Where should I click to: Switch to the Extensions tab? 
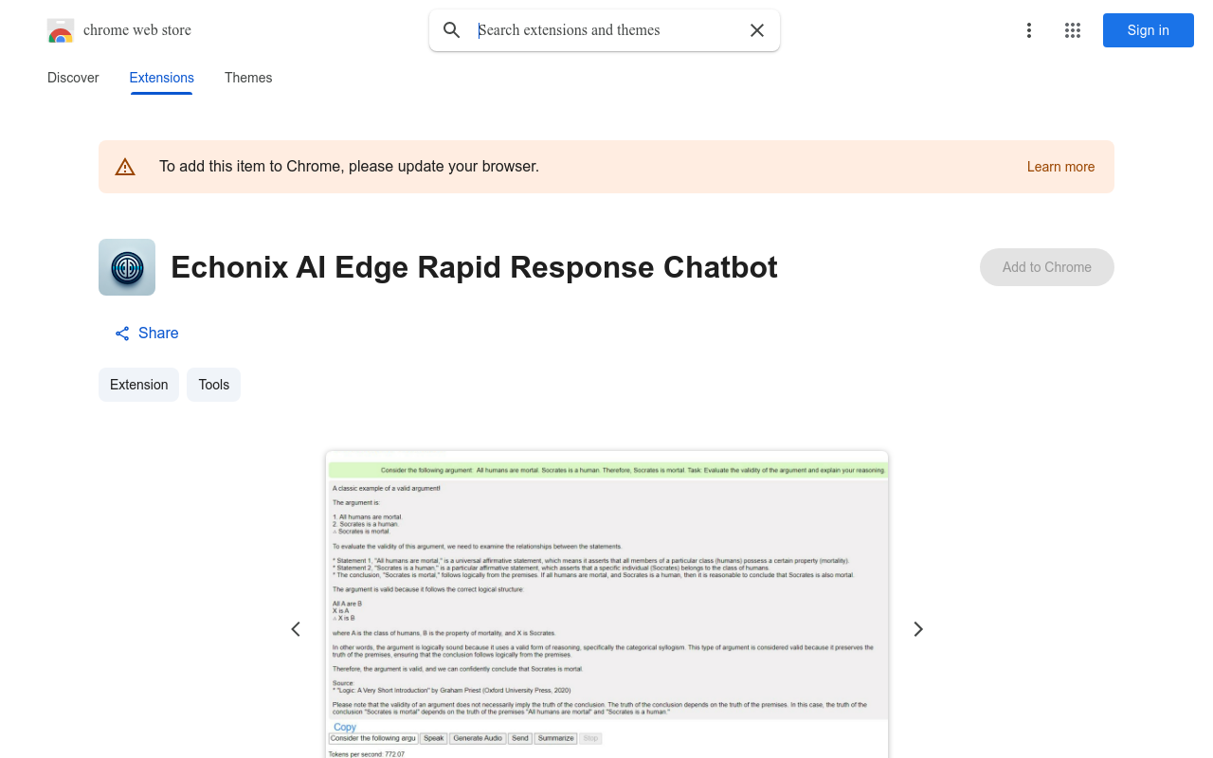pyautogui.click(x=162, y=78)
